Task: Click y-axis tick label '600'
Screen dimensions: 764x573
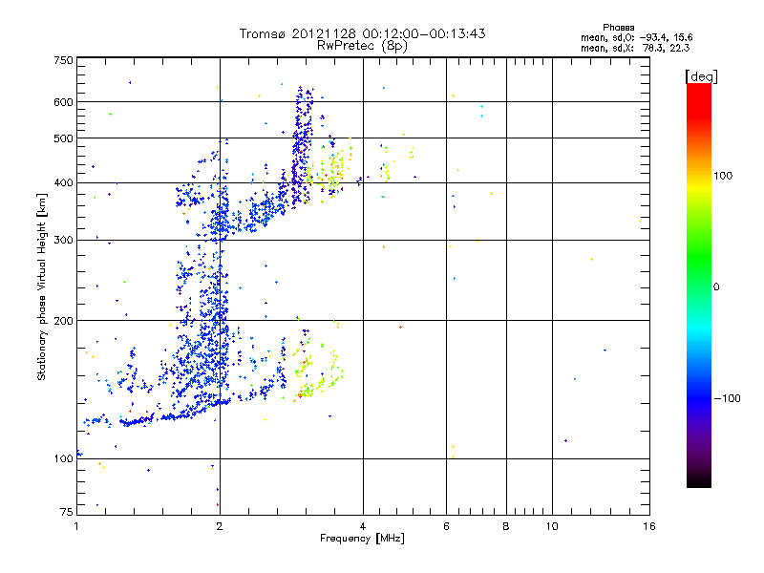Action: (64, 102)
